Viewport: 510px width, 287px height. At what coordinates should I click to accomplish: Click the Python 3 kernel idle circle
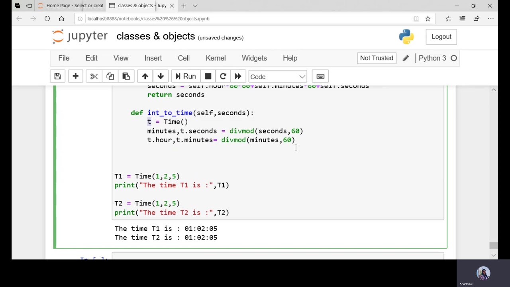click(x=454, y=58)
